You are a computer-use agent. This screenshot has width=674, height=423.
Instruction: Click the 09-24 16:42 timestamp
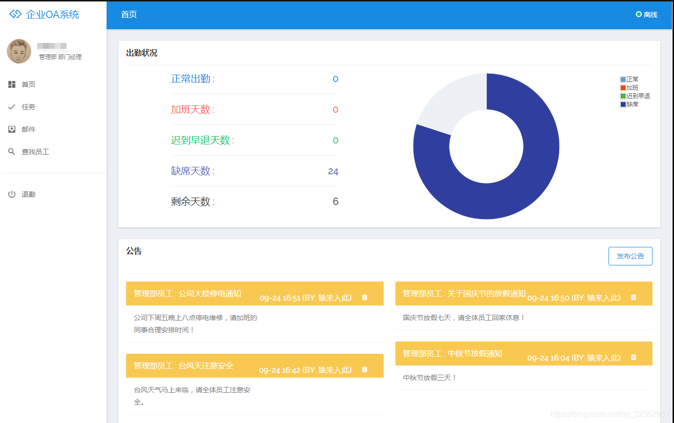coord(280,370)
